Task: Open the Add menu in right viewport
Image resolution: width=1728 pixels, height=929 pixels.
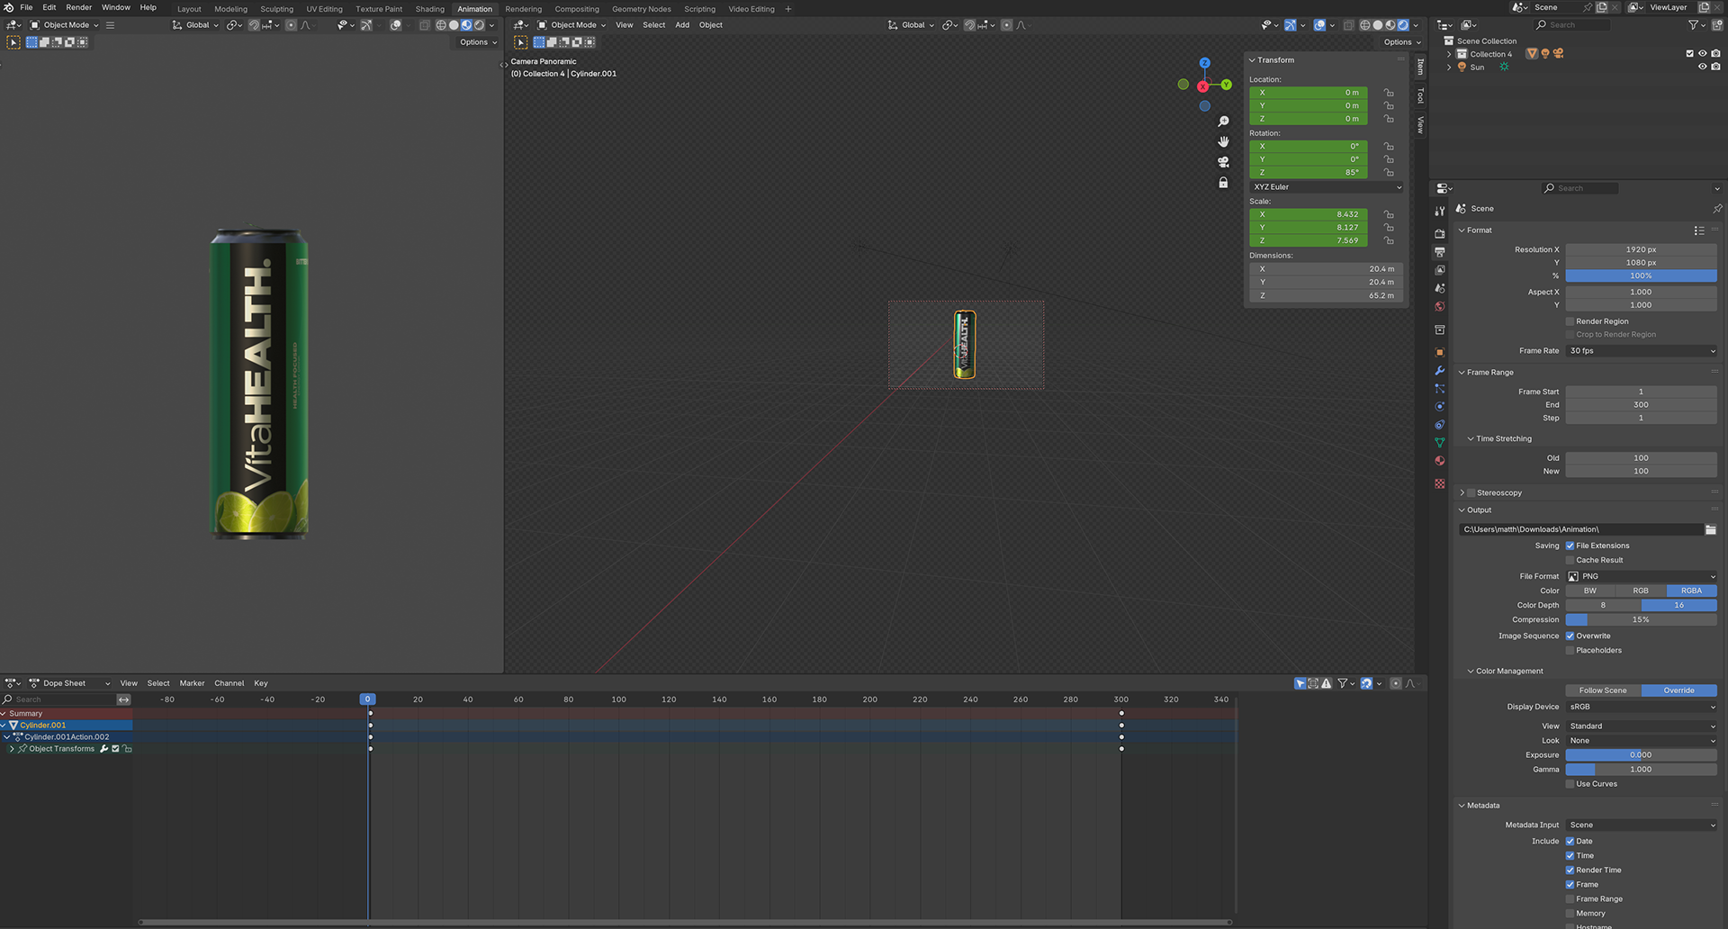Action: (682, 25)
